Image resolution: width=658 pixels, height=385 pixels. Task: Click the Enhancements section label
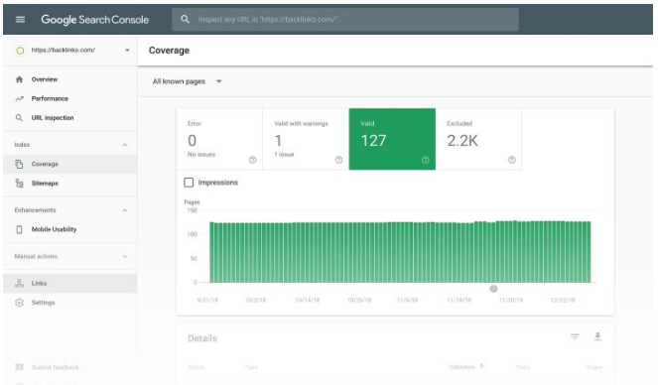point(36,210)
